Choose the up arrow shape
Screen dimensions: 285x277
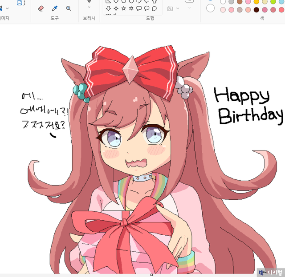(x=154, y=1)
